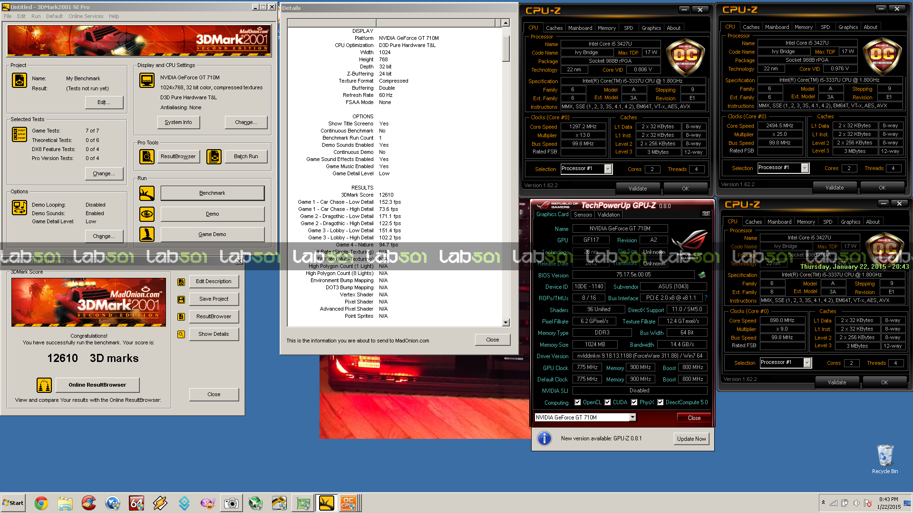This screenshot has height=513, width=913.
Task: Click scroll down arrow in Details list
Action: (x=505, y=323)
